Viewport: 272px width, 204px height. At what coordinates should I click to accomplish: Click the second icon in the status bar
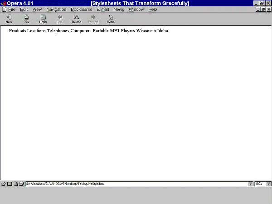pos(9,184)
